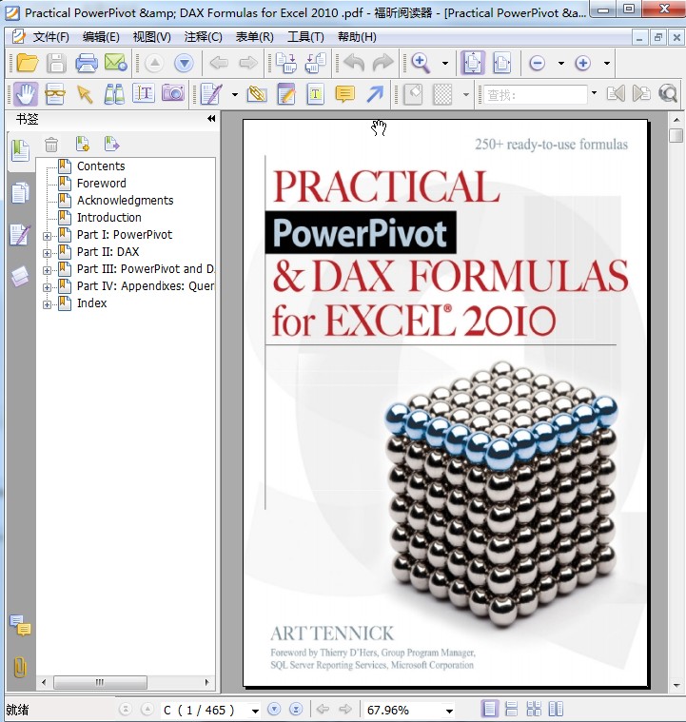Screen dimensions: 686x722
Task: Enable Continuous page layout view
Action: (x=511, y=709)
